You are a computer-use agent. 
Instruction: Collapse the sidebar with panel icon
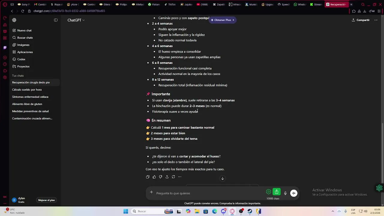56,20
